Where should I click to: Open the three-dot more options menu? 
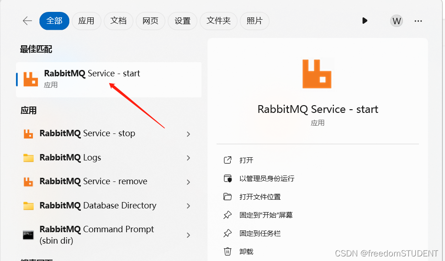coord(418,21)
